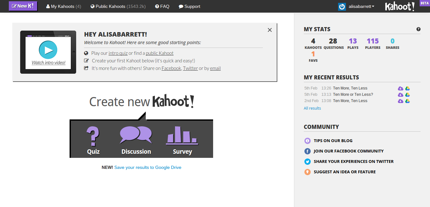The image size is (430, 207).
Task: Download the 13:26 Ten More, Ten Less result
Action: pos(400,89)
